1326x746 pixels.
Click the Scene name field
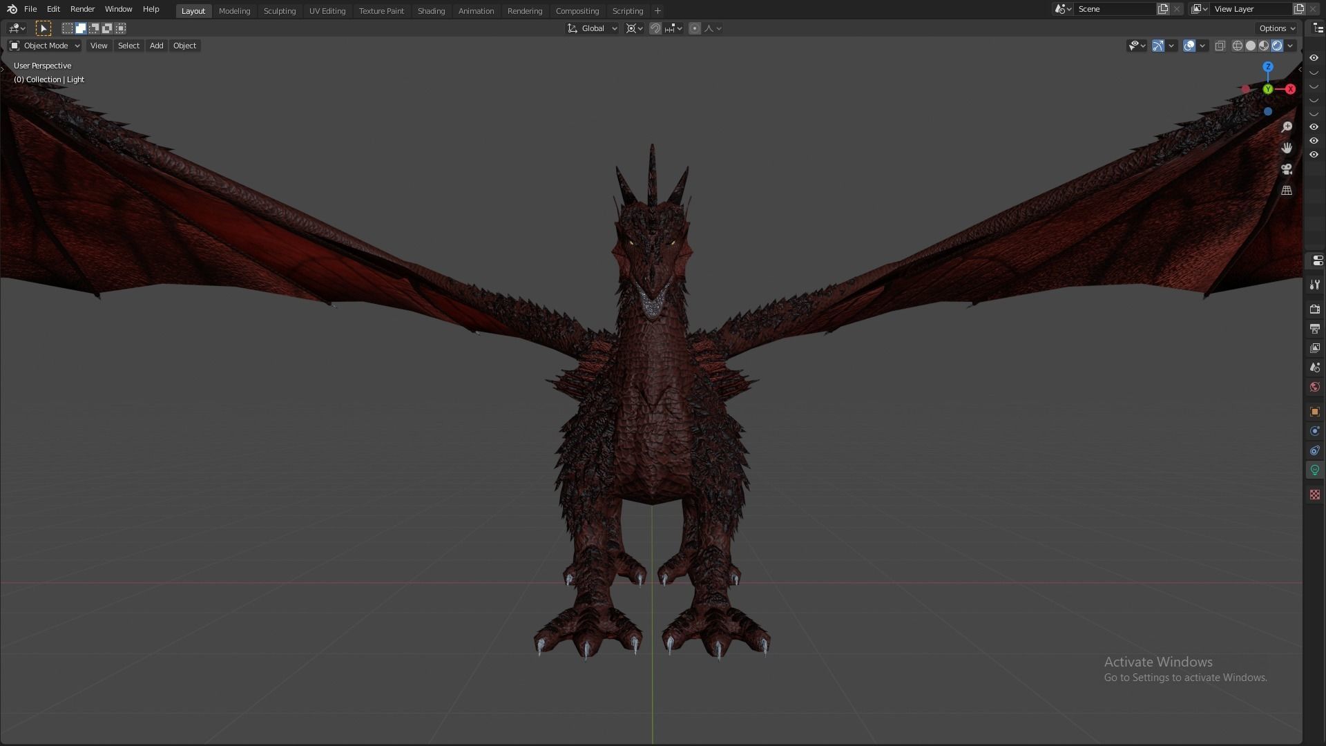click(x=1115, y=9)
